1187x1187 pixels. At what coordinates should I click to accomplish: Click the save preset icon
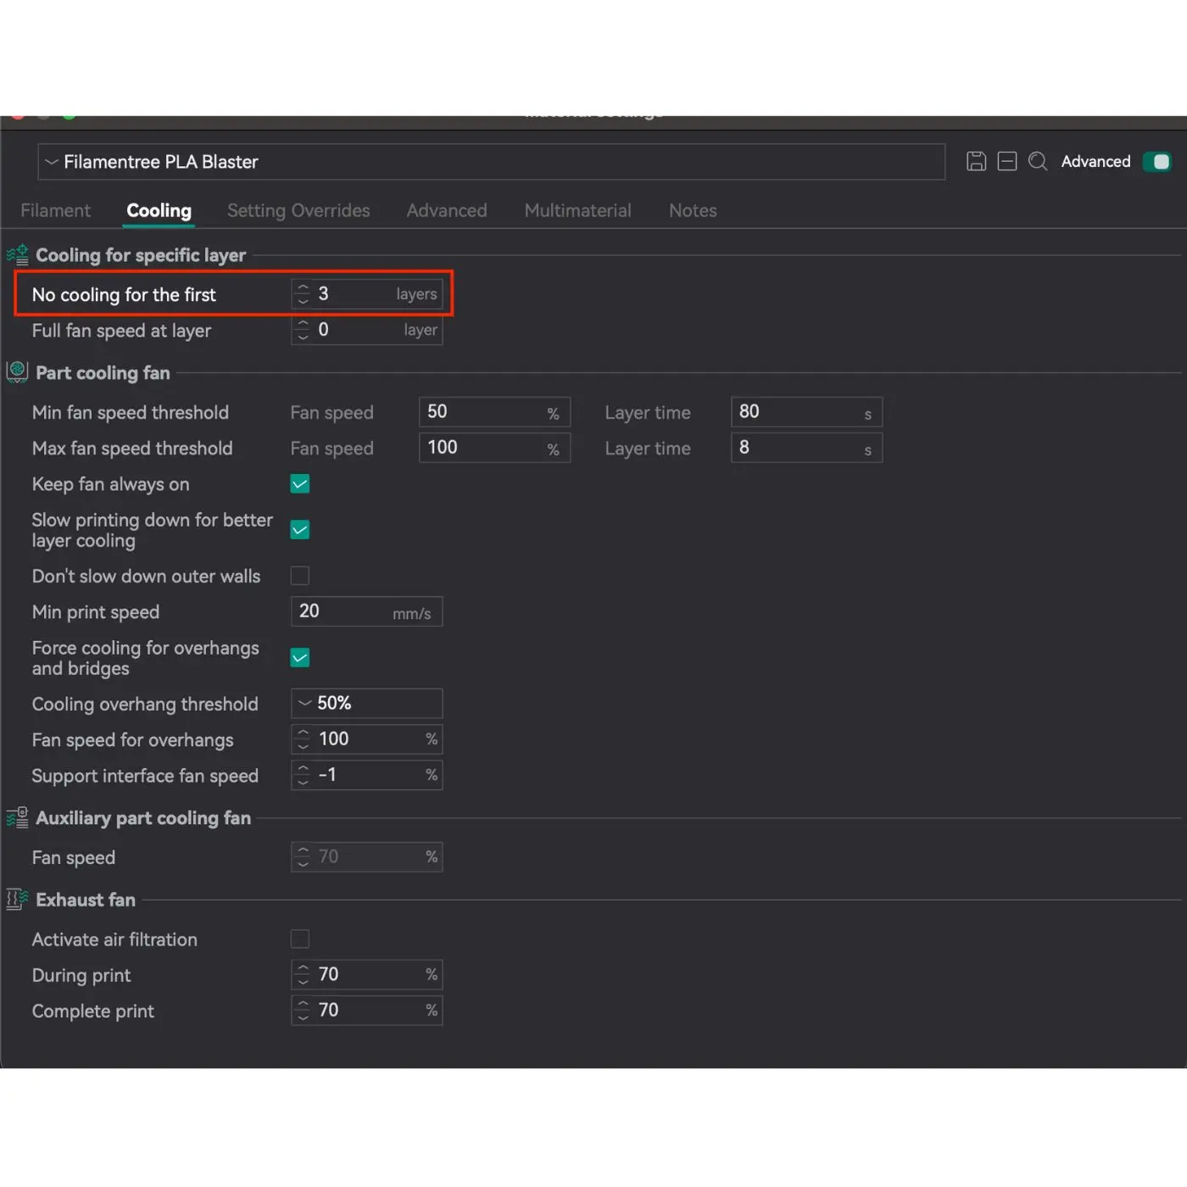tap(976, 161)
